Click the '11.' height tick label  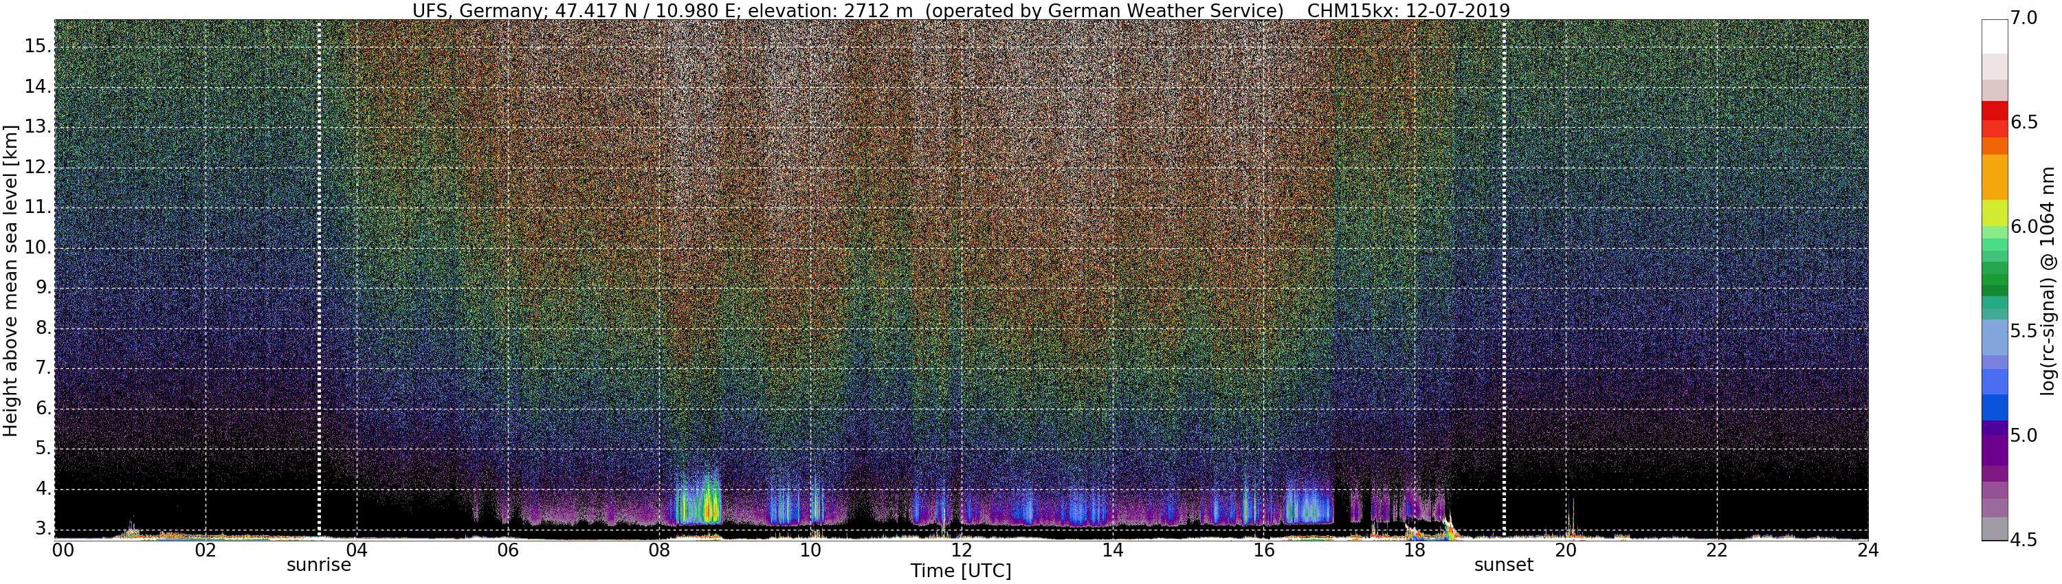38,207
